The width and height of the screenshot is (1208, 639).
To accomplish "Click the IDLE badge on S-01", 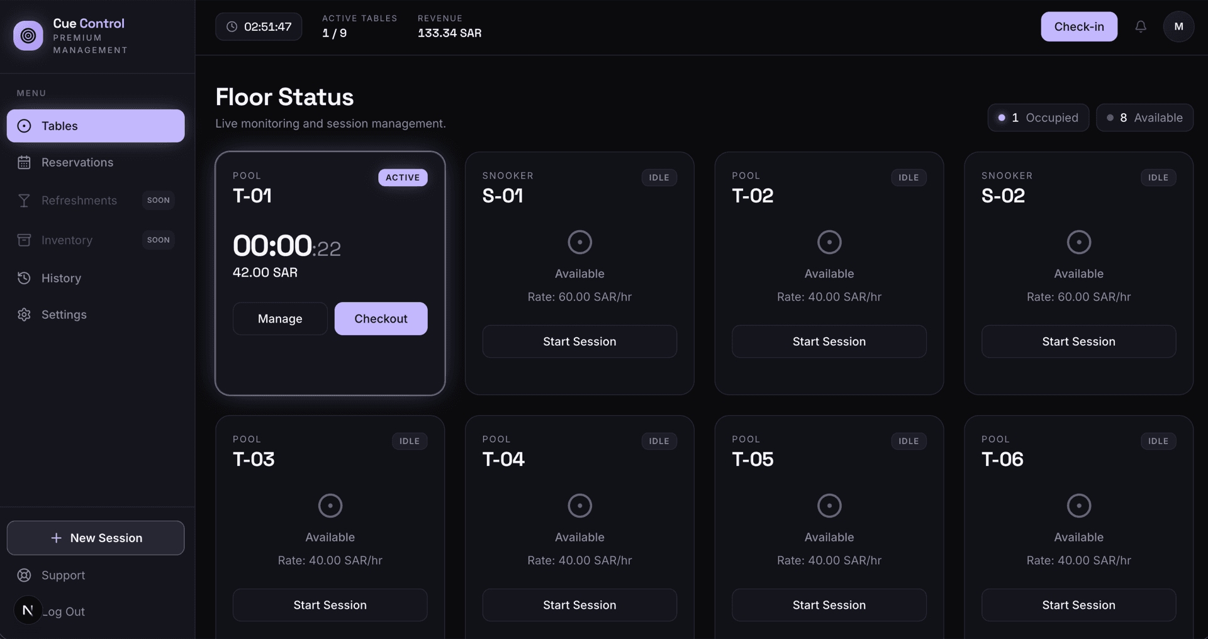I will click(x=659, y=177).
